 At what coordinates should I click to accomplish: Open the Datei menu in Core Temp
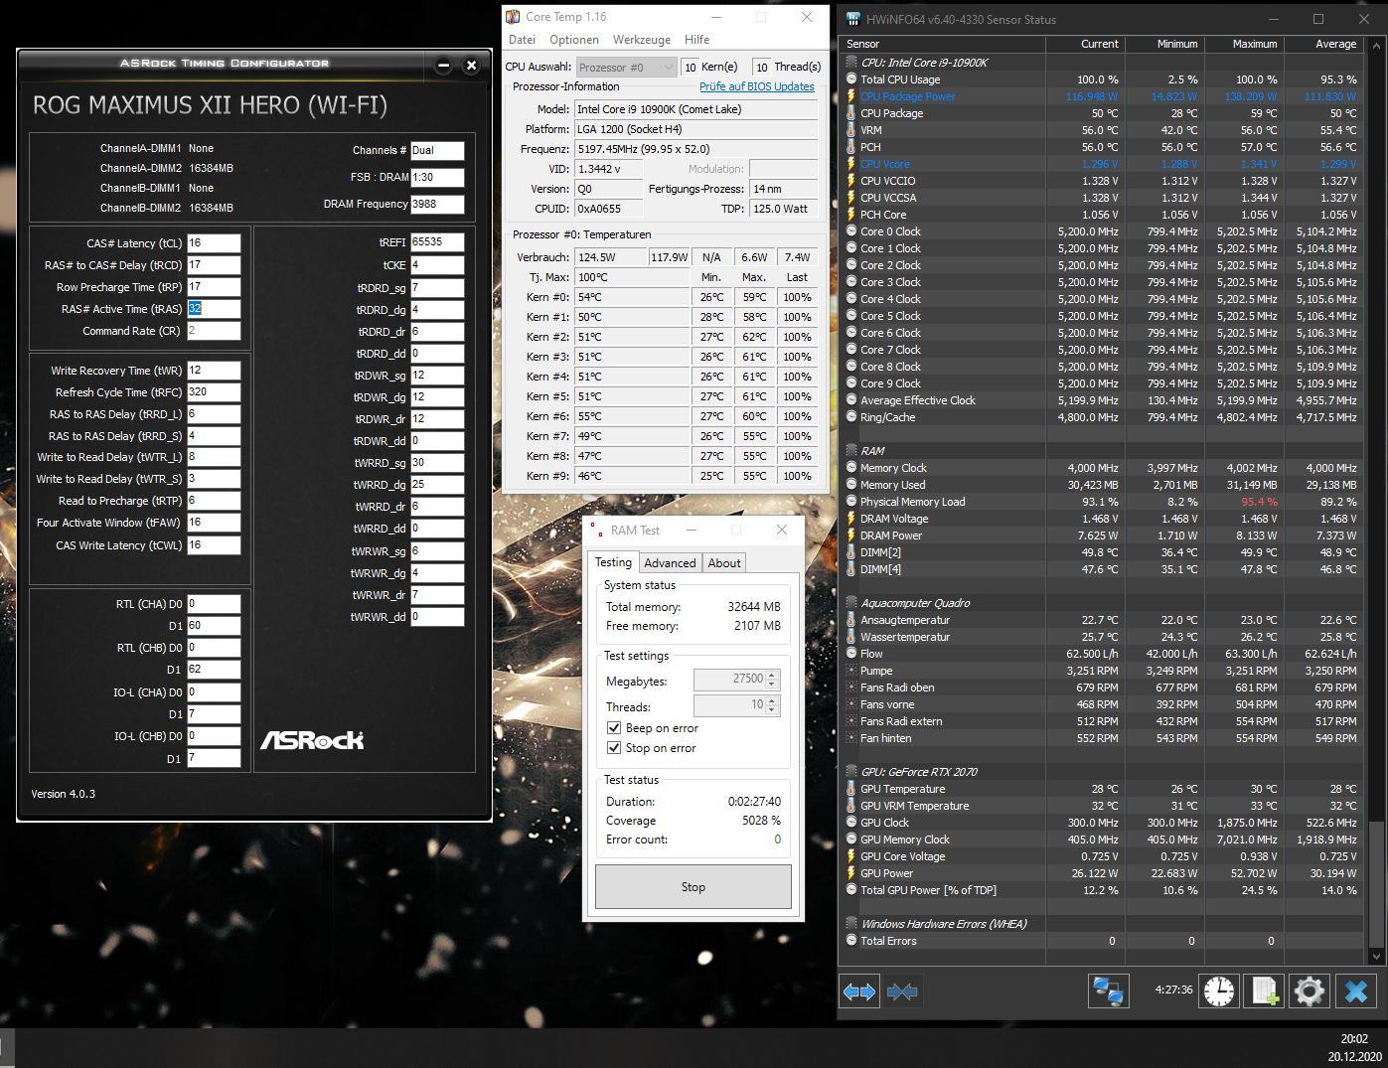point(522,40)
